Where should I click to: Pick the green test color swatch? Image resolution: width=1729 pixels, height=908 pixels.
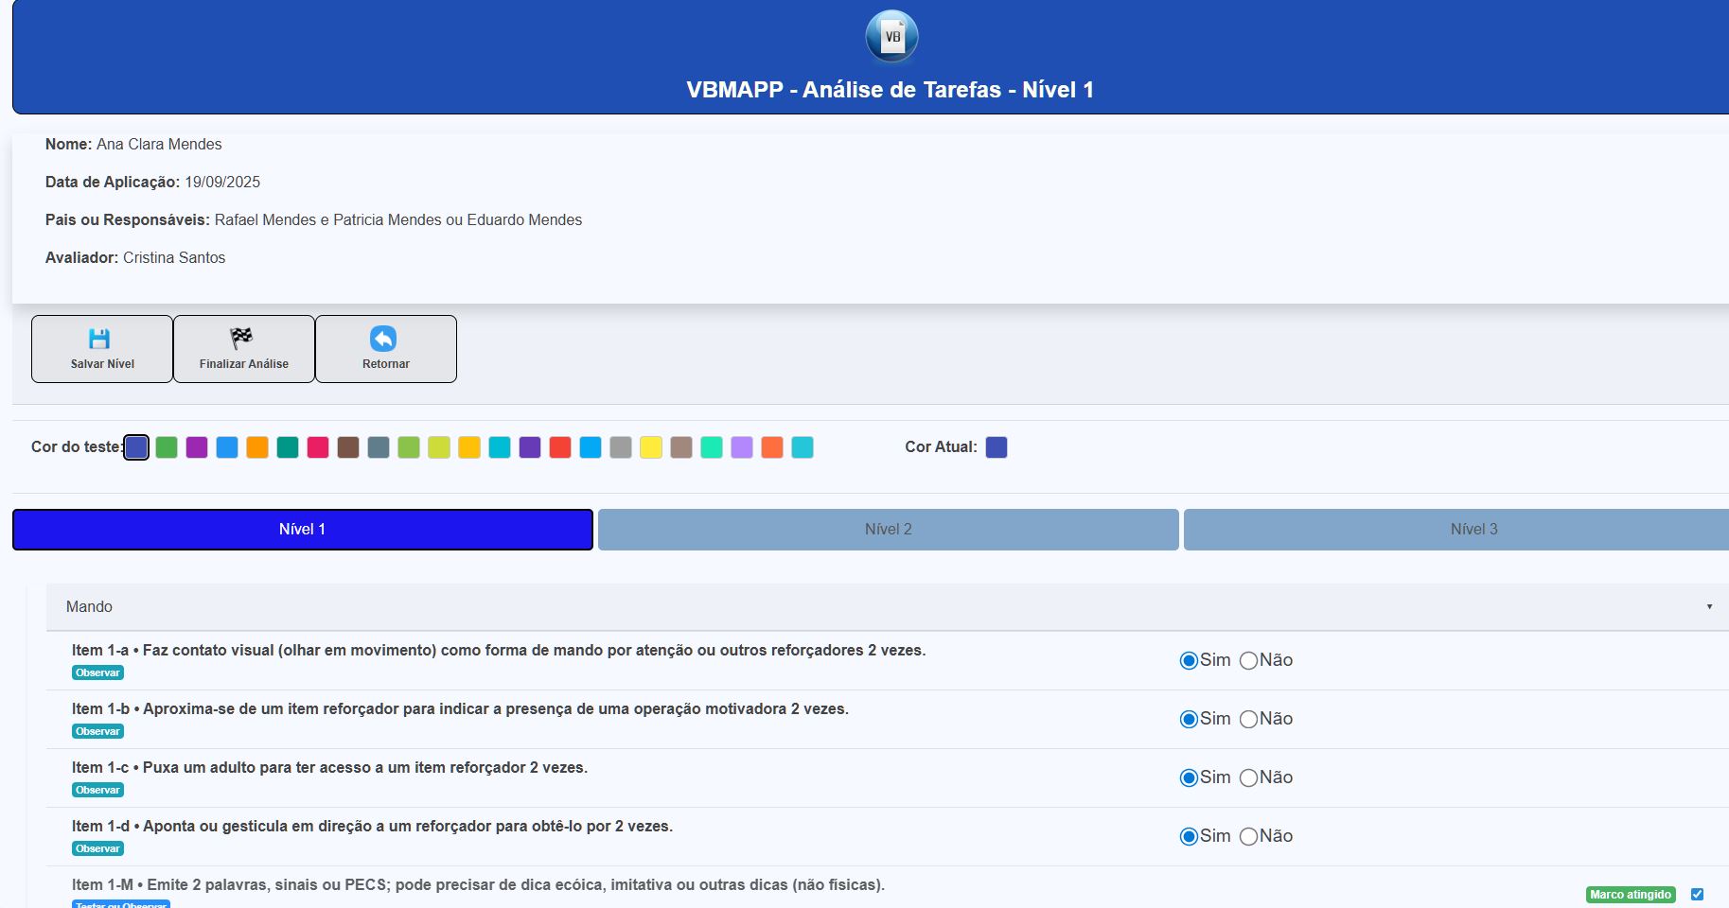pyautogui.click(x=167, y=447)
